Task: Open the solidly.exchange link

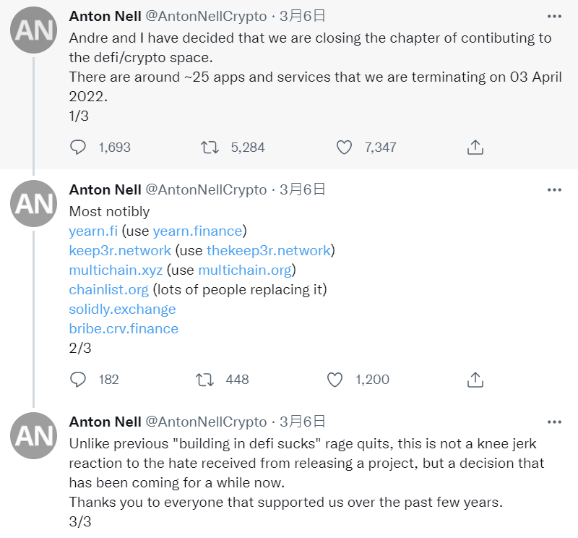Action: (x=122, y=309)
